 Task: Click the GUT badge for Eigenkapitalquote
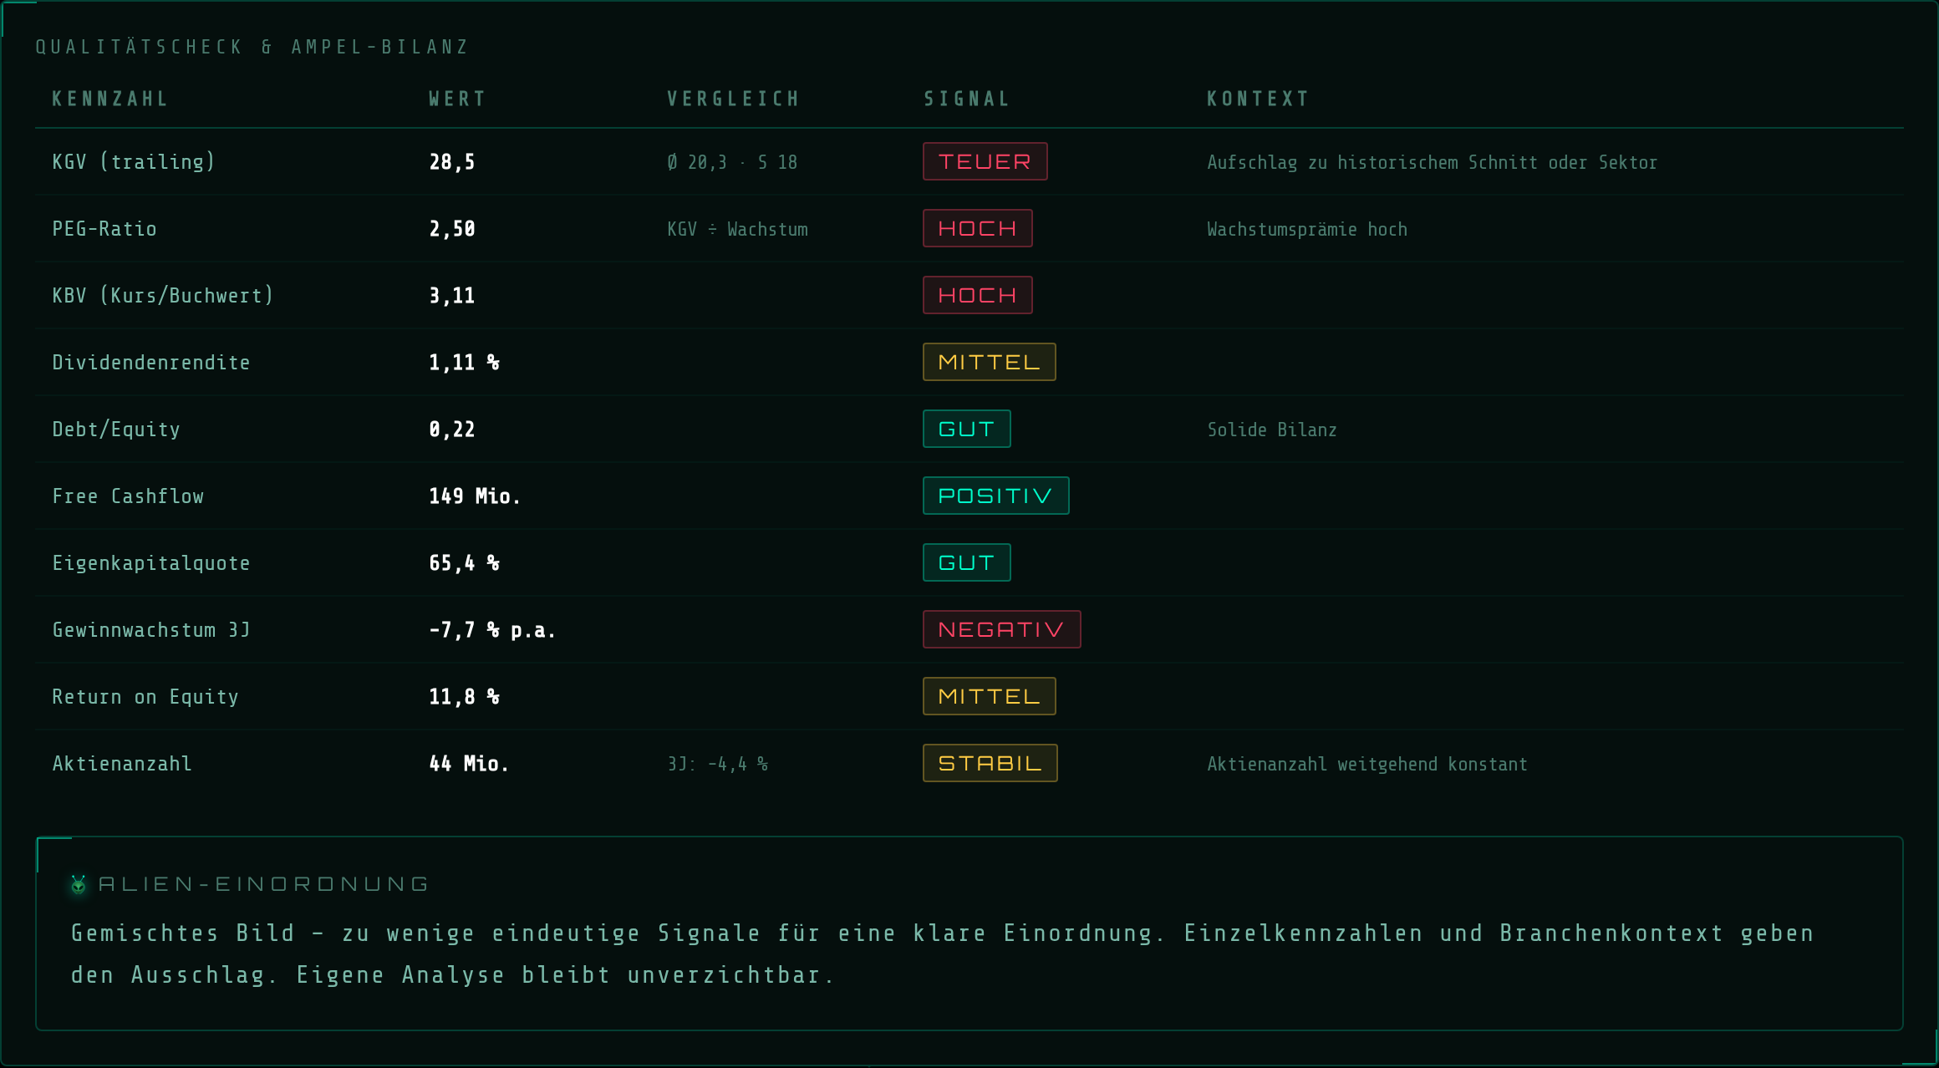coord(966,562)
